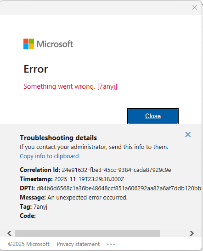Click the DPTI hash value
Image resolution: width=203 pixels, height=251 pixels.
(x=118, y=188)
